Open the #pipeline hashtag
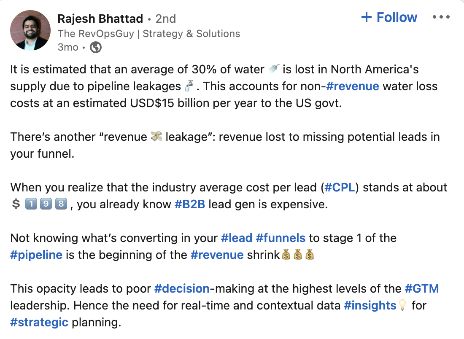 click(x=36, y=255)
